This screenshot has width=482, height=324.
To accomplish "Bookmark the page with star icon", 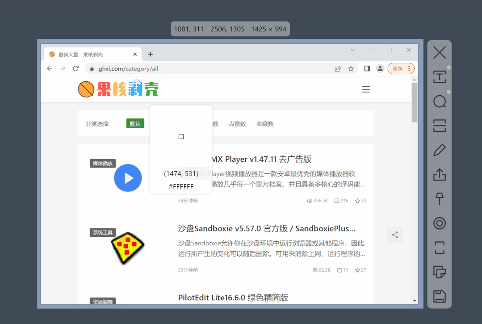I will (x=351, y=68).
